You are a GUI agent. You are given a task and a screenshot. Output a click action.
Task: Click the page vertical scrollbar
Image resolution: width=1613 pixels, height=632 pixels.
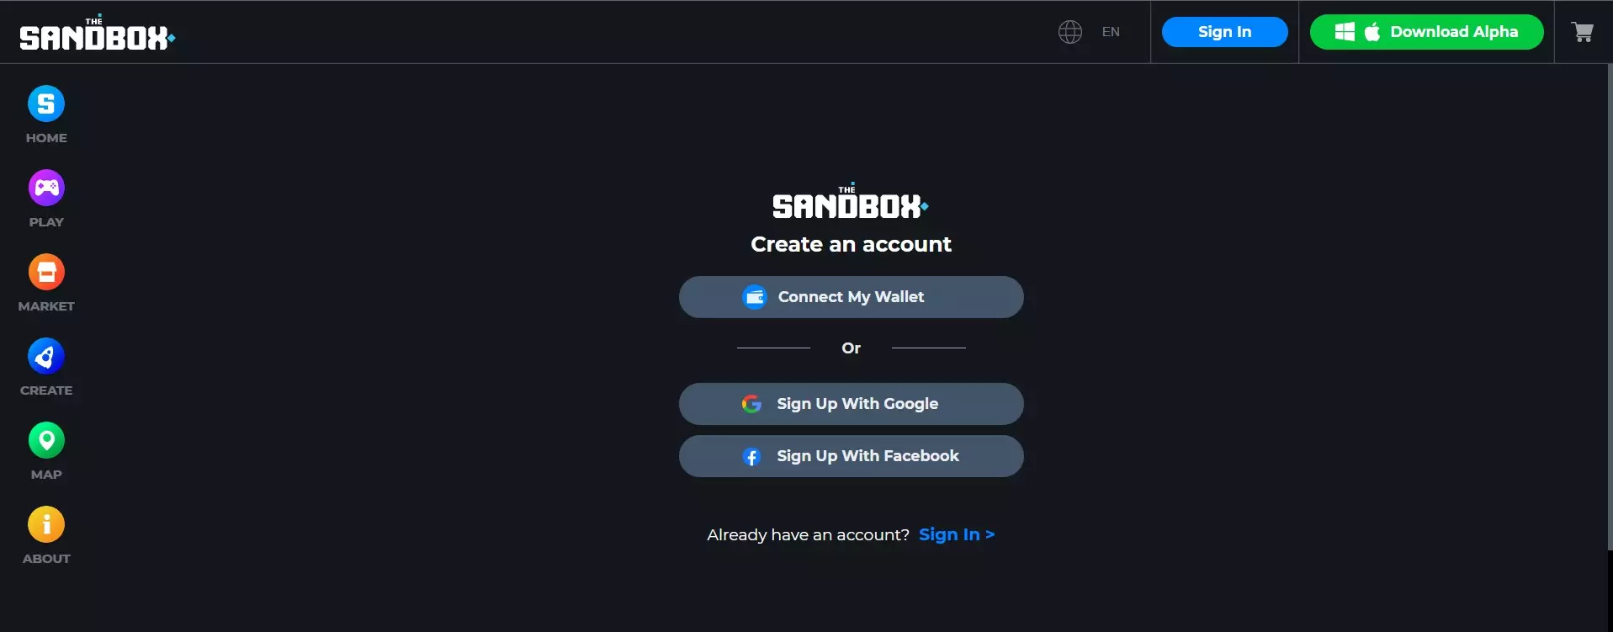[x=1610, y=307]
